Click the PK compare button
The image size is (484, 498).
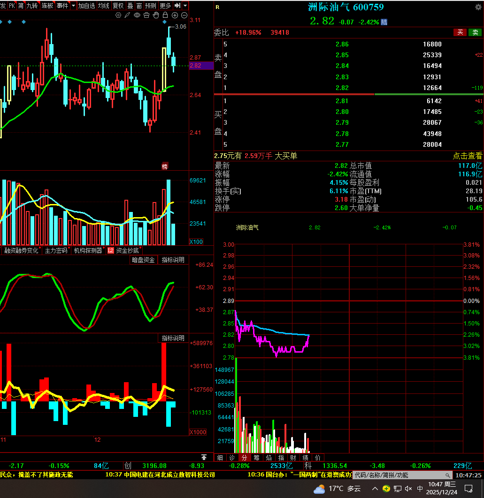[x=12, y=6]
